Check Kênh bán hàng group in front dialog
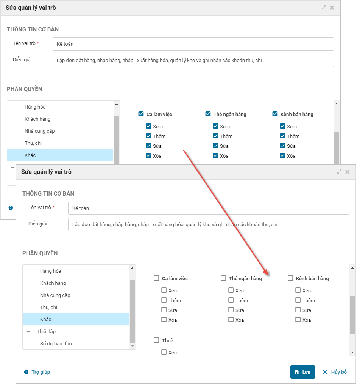 [x=290, y=278]
